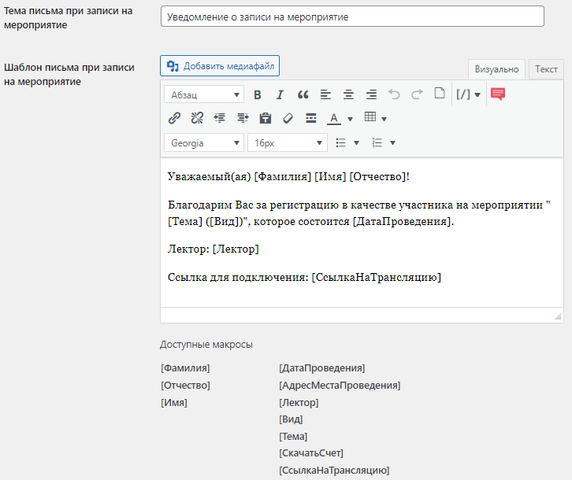This screenshot has height=480, width=572.
Task: Open the table insert dropdown
Action: click(x=375, y=118)
